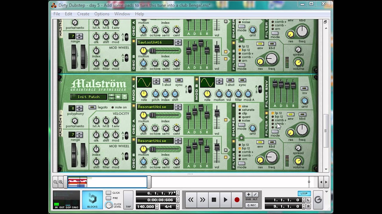Click the tempo 140.000 stepper arrows
This screenshot has width=382, height=214.
pos(157,207)
